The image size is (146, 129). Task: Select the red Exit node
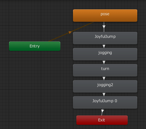102,120
